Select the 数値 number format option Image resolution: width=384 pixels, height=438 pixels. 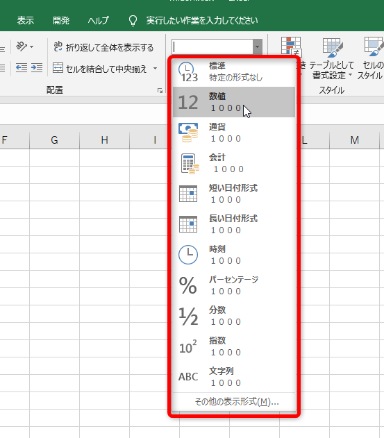[x=234, y=102]
